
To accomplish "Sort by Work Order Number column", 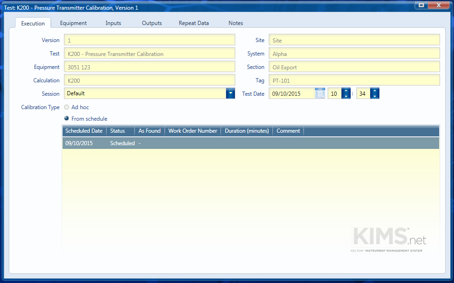I will click(x=193, y=131).
